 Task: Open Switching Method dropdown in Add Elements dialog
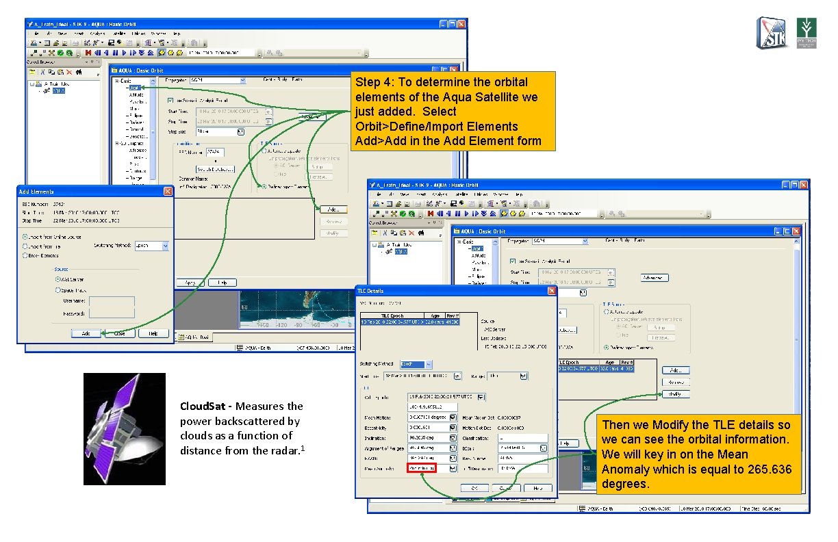click(x=165, y=246)
